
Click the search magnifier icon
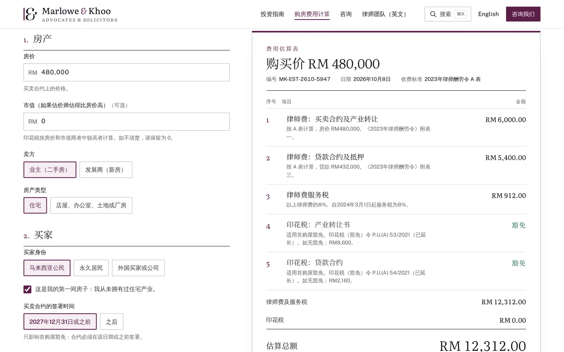click(x=433, y=14)
